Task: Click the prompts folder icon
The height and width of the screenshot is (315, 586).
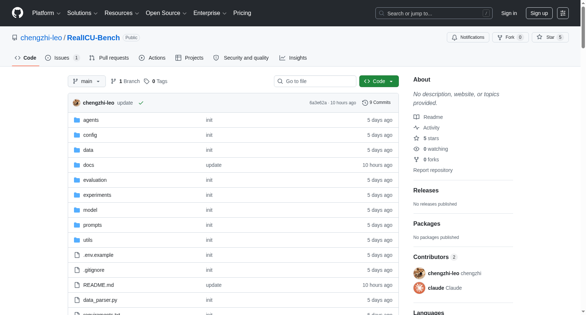Action: 77,225
